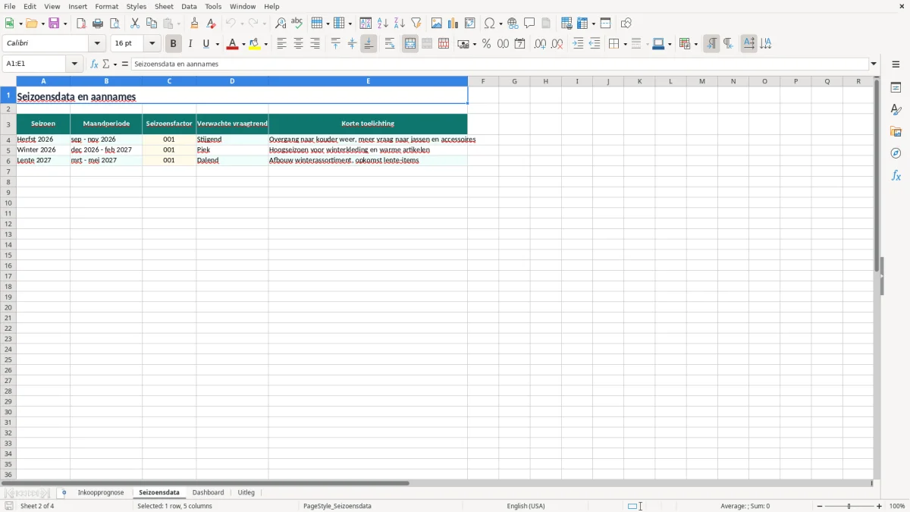Apply AutoFilter funnel icon
910x512 pixels.
tap(416, 24)
